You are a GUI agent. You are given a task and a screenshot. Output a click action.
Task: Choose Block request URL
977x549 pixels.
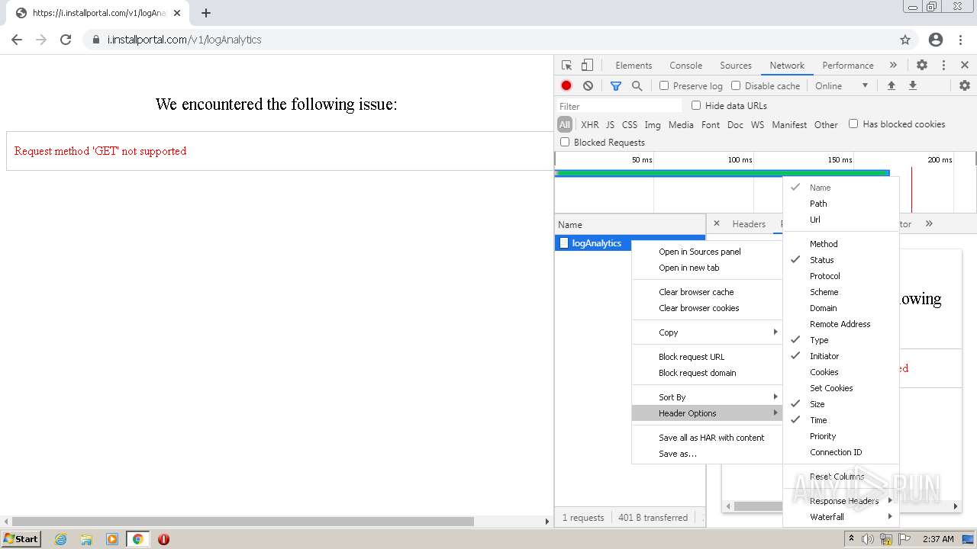point(708,357)
